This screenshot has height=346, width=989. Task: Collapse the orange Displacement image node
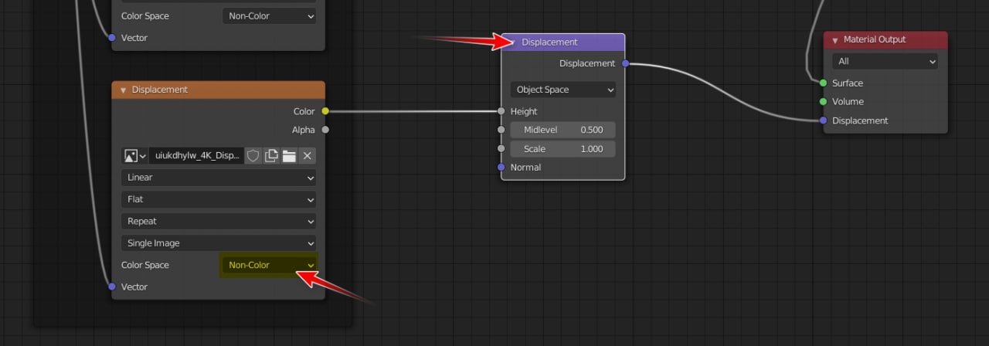124,90
